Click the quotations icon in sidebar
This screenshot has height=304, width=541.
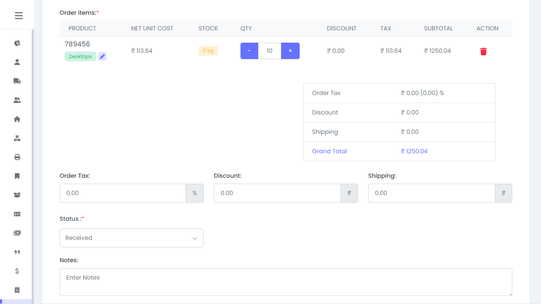(17, 252)
